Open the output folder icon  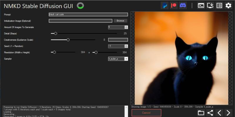click(x=201, y=113)
